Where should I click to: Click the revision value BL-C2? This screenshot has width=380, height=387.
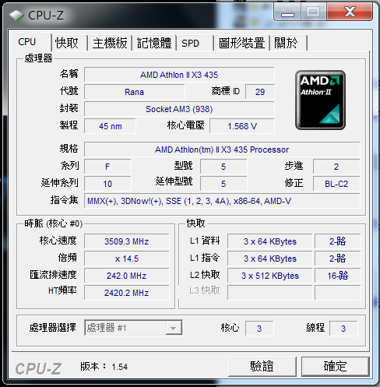pyautogui.click(x=336, y=184)
